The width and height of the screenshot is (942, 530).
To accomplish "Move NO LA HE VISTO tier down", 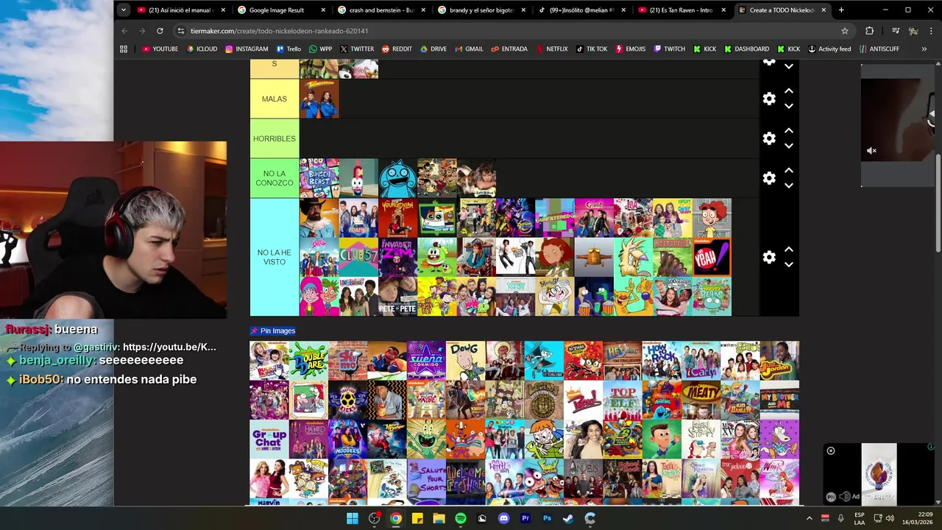I will tap(788, 264).
